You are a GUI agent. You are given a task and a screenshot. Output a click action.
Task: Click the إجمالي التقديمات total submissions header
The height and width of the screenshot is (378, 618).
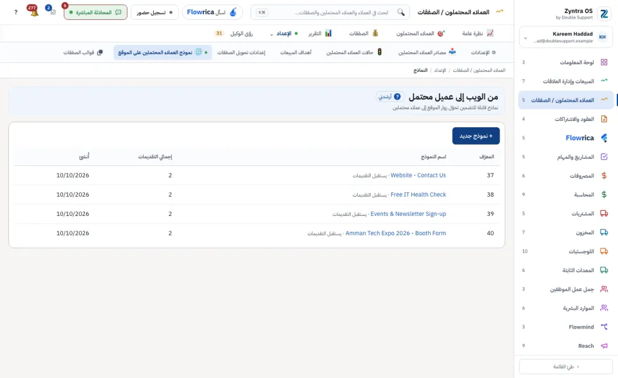tap(155, 157)
